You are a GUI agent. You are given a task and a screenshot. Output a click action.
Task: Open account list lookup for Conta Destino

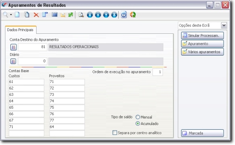[14, 47]
